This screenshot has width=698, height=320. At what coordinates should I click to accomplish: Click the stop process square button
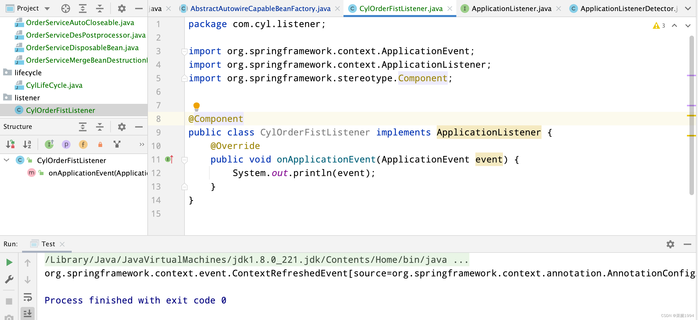click(x=9, y=301)
